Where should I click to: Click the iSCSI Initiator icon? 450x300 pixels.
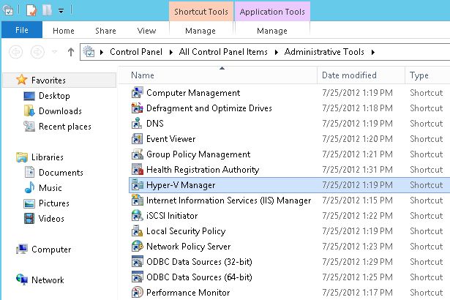coord(137,216)
